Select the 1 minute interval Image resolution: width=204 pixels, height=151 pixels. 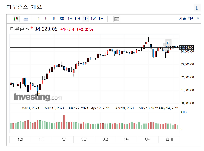[39, 19]
